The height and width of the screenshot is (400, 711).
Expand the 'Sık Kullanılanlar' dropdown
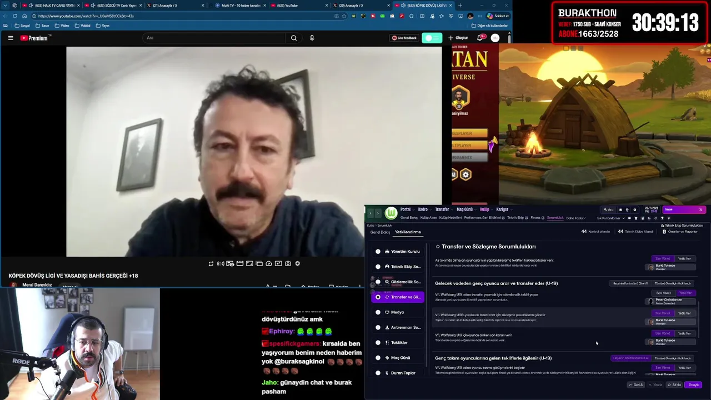pos(610,218)
